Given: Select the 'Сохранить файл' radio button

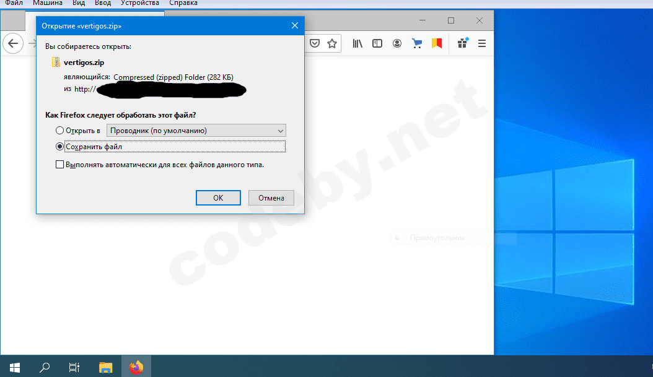Looking at the screenshot, I should pyautogui.click(x=59, y=147).
